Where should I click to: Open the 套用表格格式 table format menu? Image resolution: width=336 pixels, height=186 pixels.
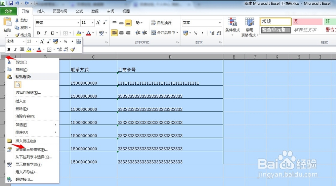[x=250, y=27]
